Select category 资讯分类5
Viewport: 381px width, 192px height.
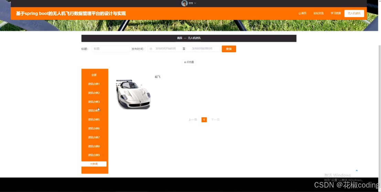(x=94, y=120)
